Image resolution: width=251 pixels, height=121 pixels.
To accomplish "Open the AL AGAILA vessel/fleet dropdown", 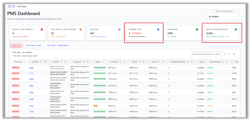I will point(223,17).
